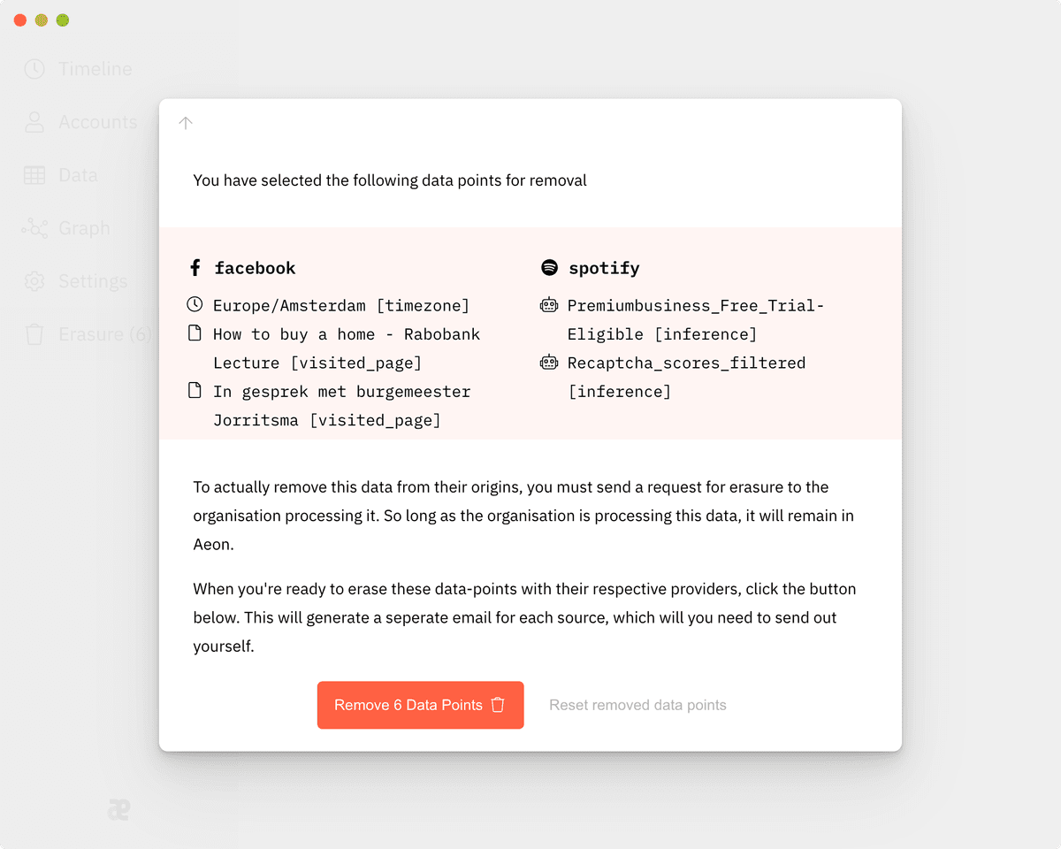Click the up arrow icon in dialog

pos(185,123)
